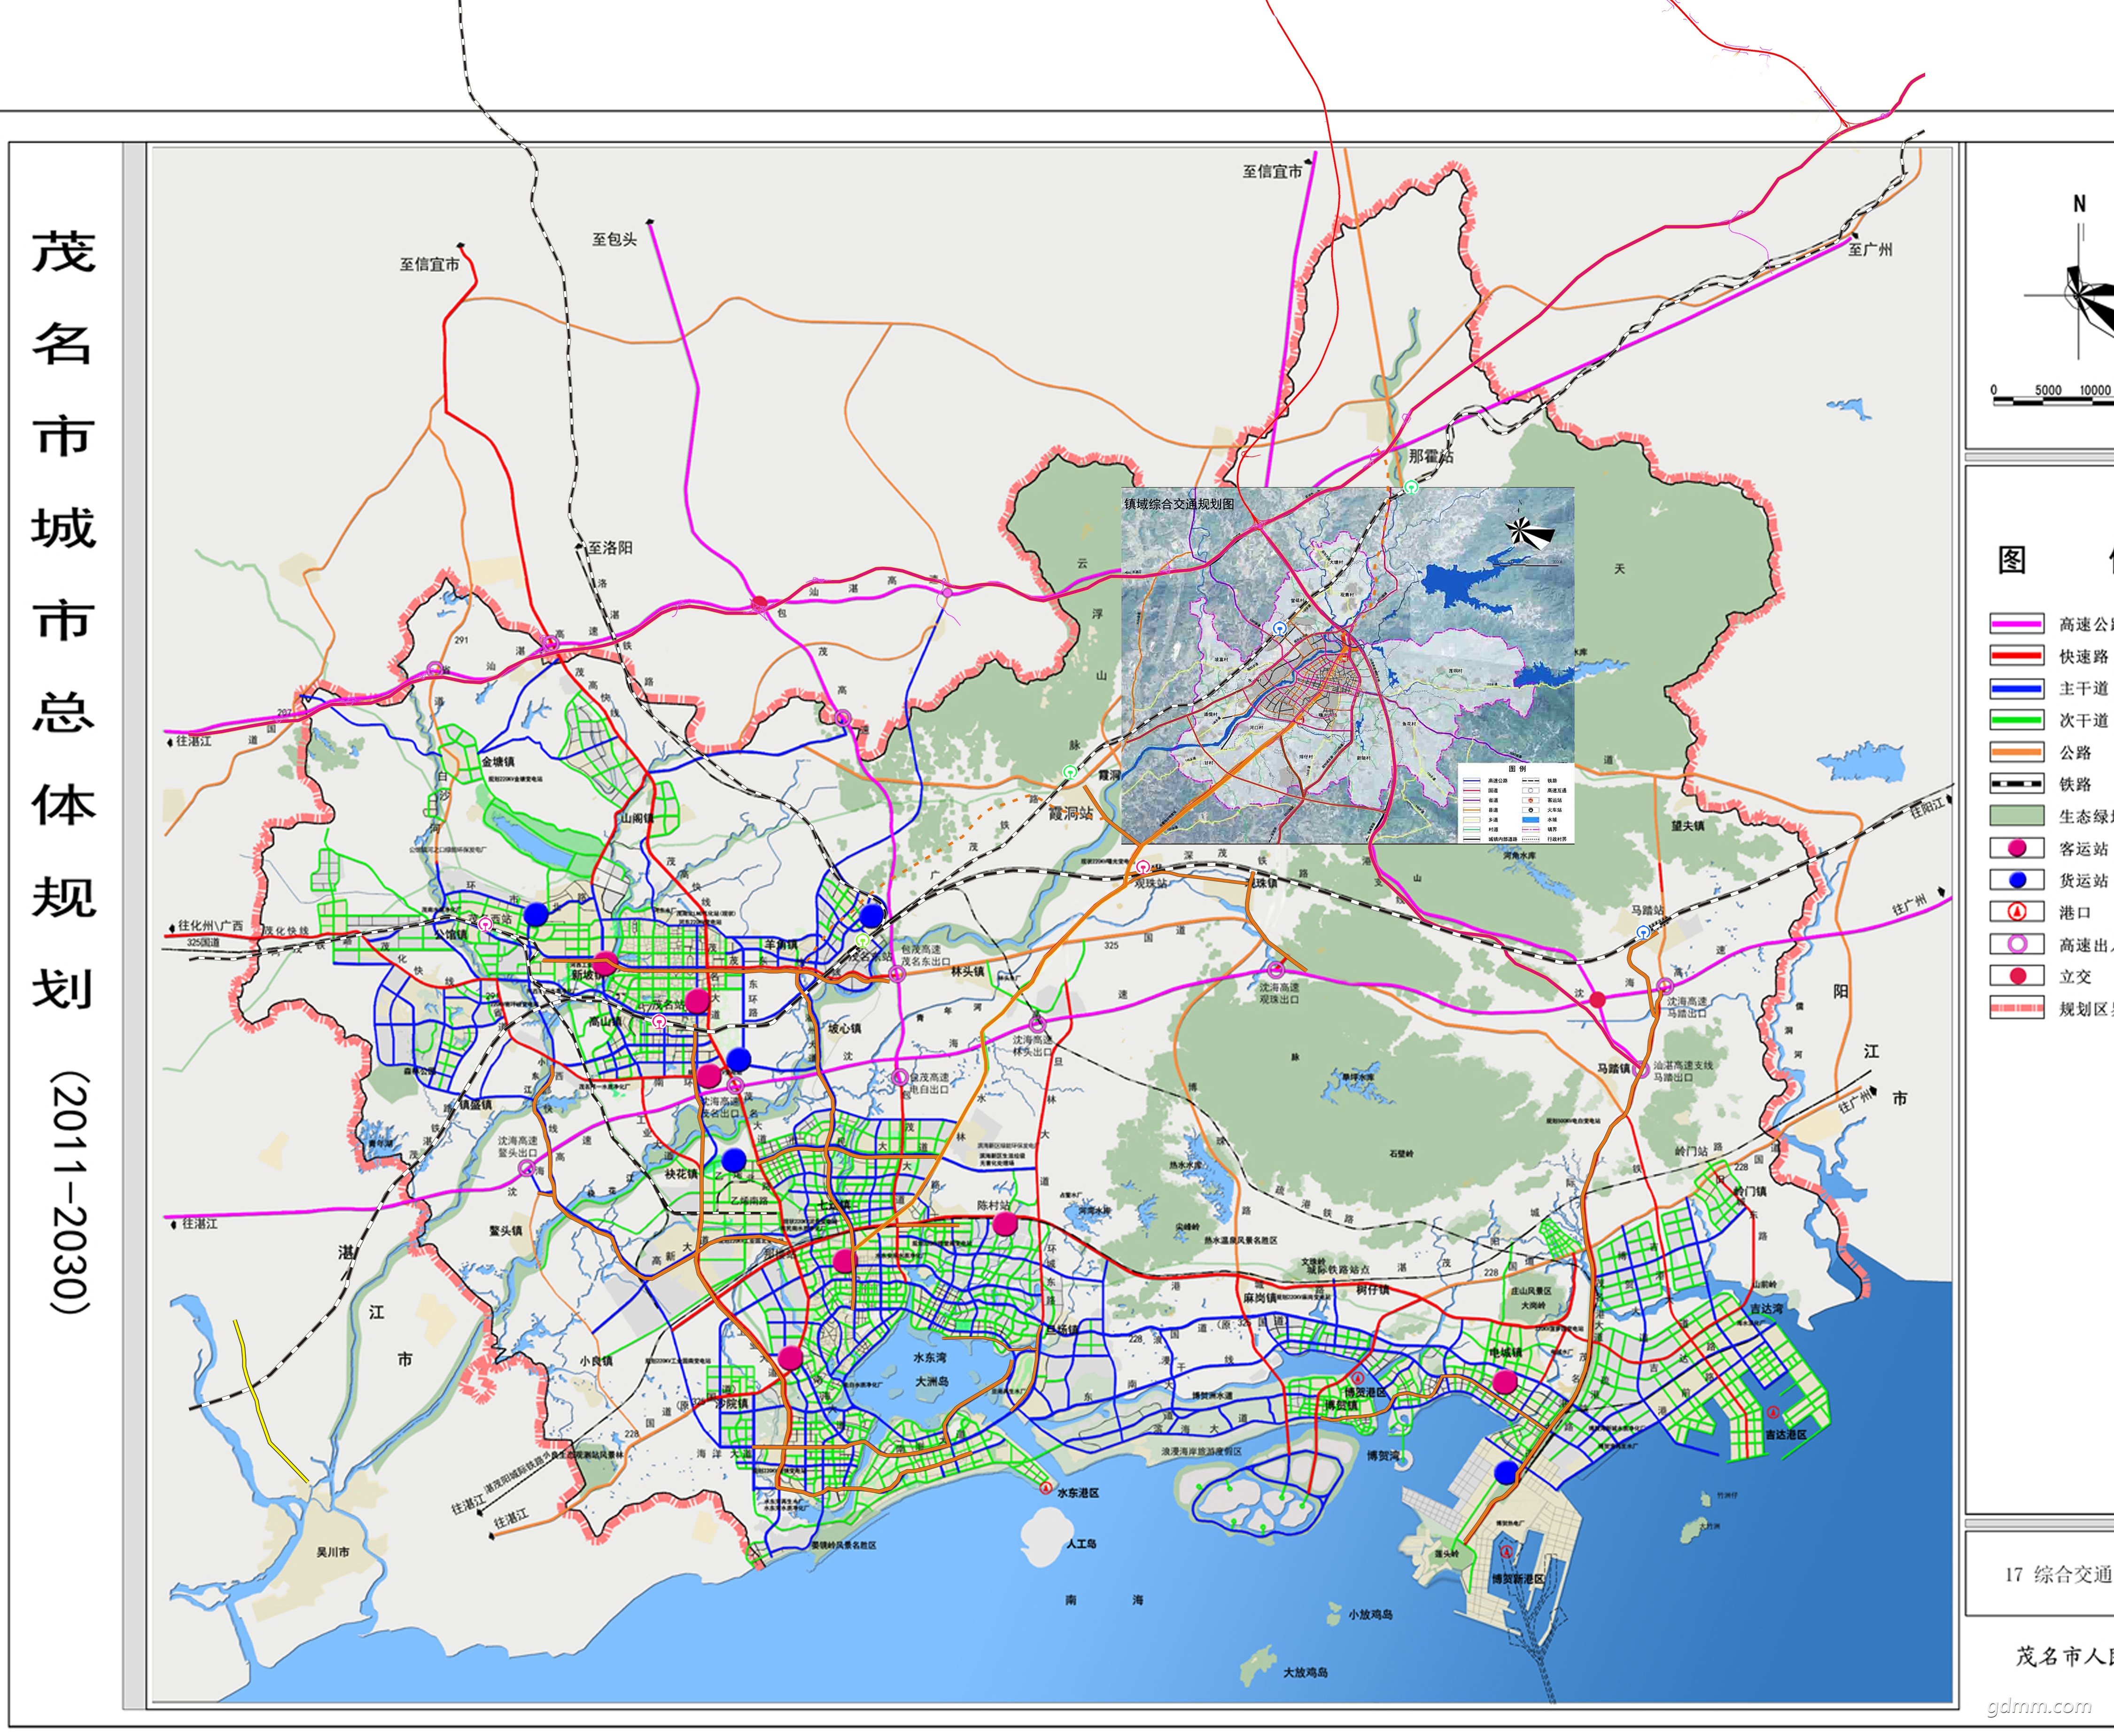
Task: Click the station icon at 霞洞站
Action: point(1070,772)
